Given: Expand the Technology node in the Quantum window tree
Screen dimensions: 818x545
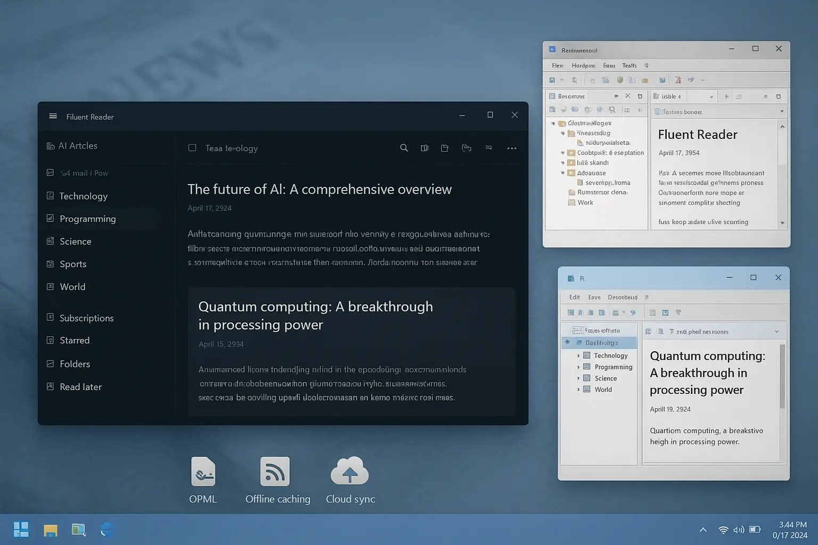Looking at the screenshot, I should point(578,356).
